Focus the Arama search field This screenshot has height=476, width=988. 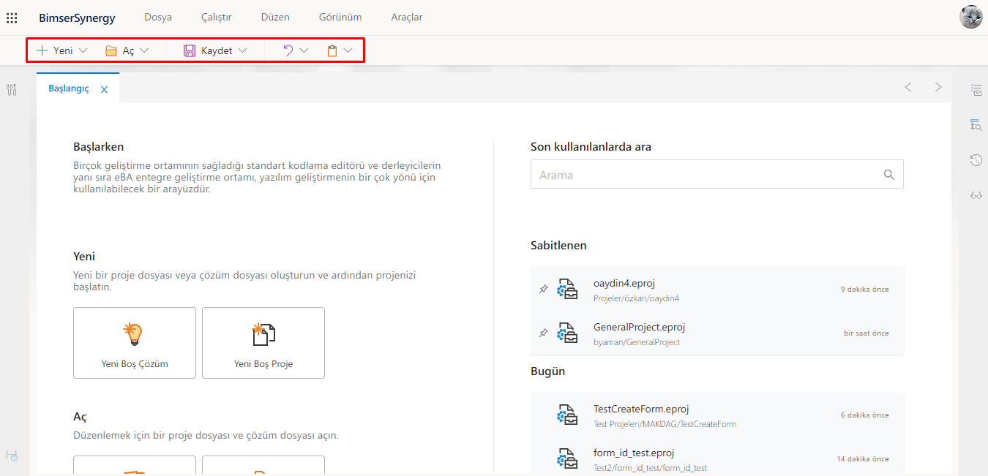pos(717,174)
